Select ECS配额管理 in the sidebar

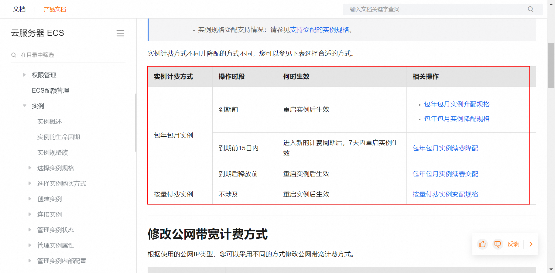coord(50,90)
